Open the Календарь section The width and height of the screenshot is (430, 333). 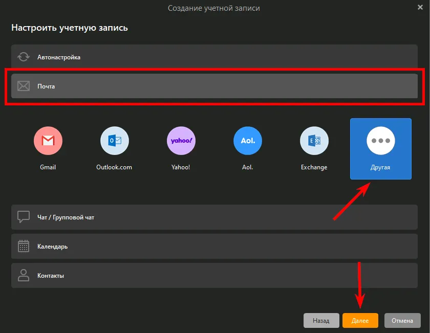(x=215, y=246)
